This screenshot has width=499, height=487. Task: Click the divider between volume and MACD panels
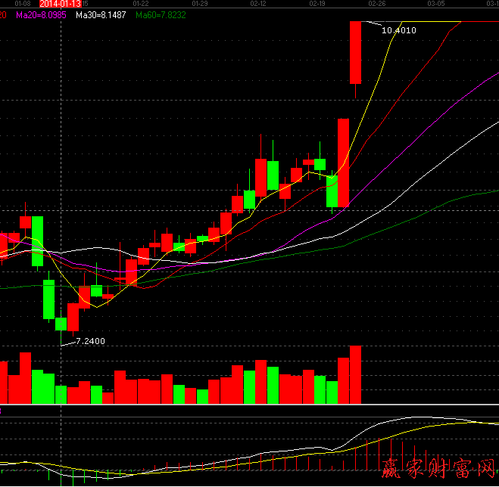coord(249,405)
